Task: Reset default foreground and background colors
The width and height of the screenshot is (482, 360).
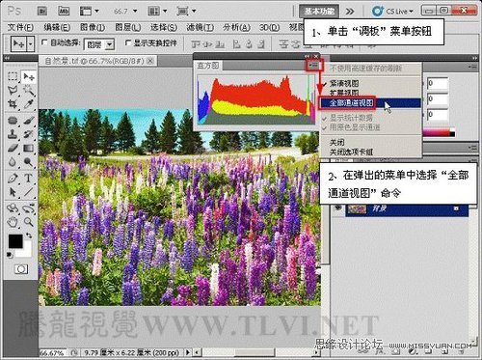Action: [x=11, y=255]
